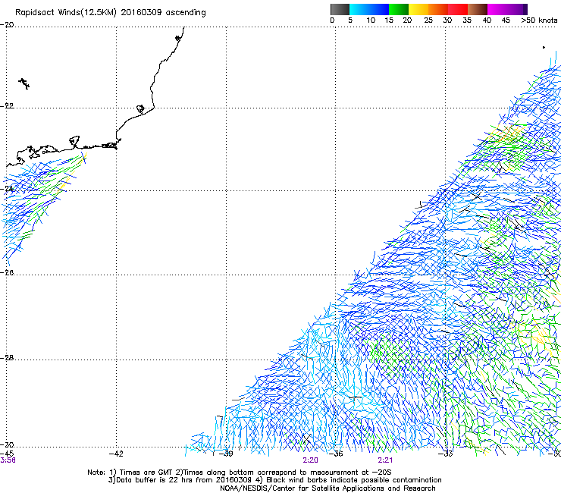Click the purple '2:21' swath time label
This screenshot has height=493, width=561.
pos(385,460)
